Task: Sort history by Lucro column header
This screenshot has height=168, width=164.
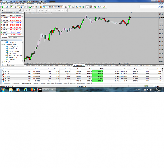Action: click(x=159, y=69)
